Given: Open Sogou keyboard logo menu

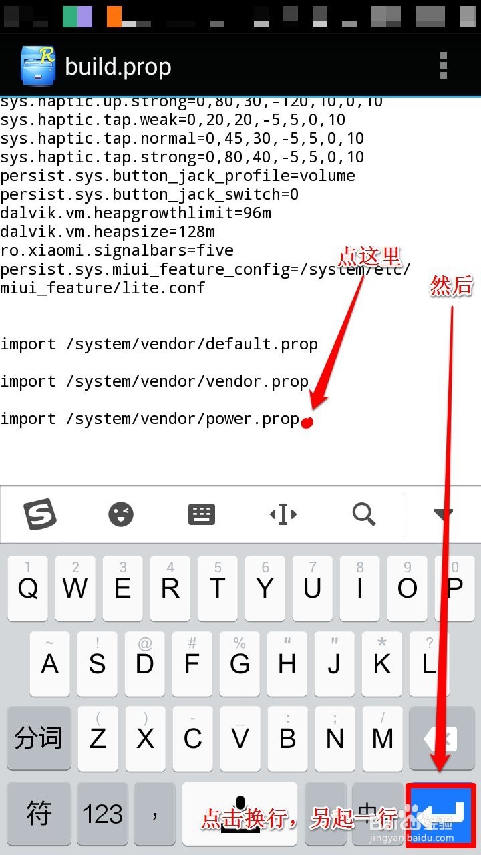Looking at the screenshot, I should 40,514.
